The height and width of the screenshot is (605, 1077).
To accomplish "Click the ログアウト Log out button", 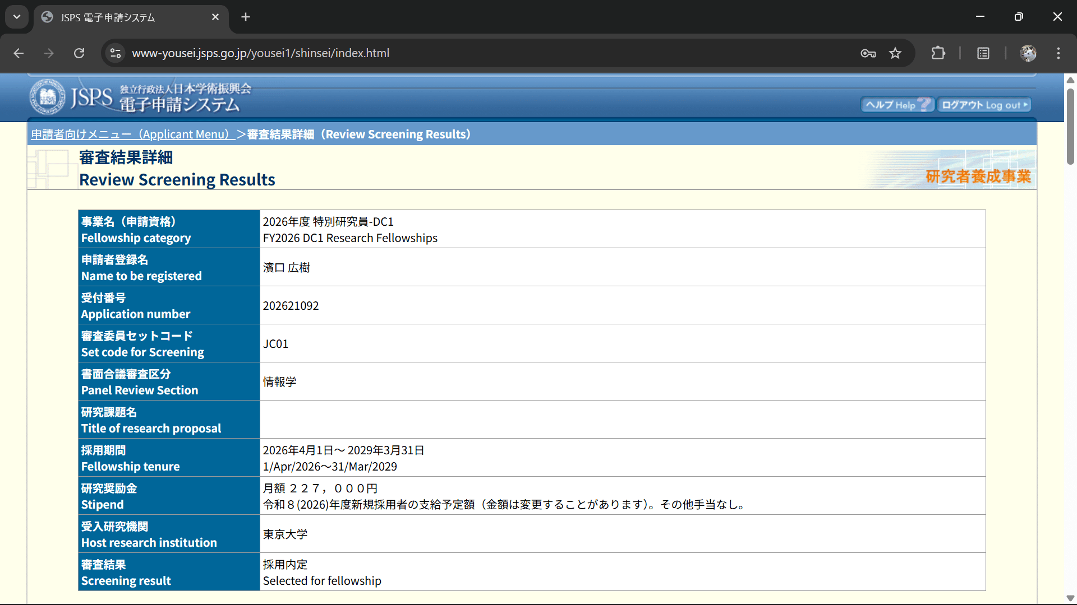I will (984, 105).
